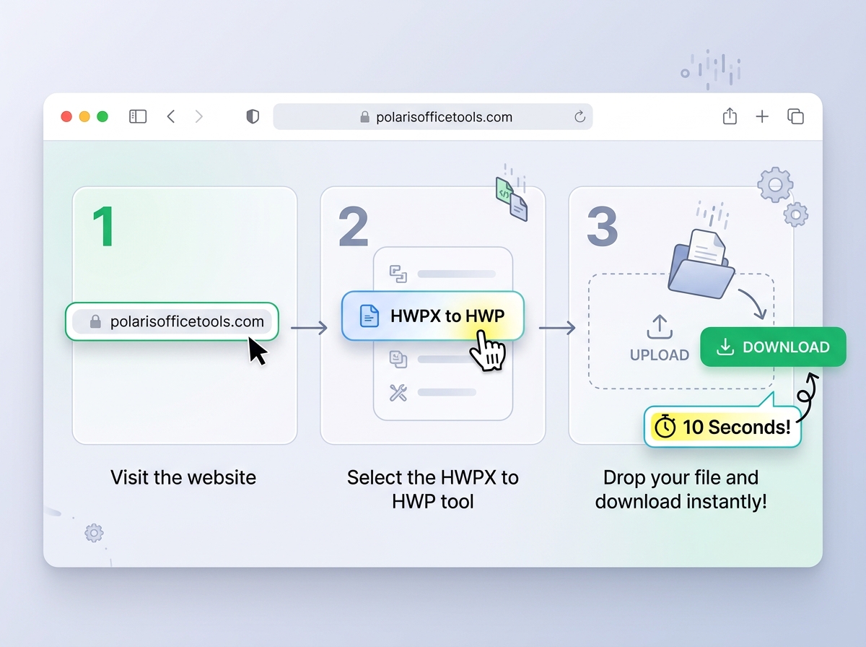Click the document icon beside HWPX to HWP

(369, 316)
